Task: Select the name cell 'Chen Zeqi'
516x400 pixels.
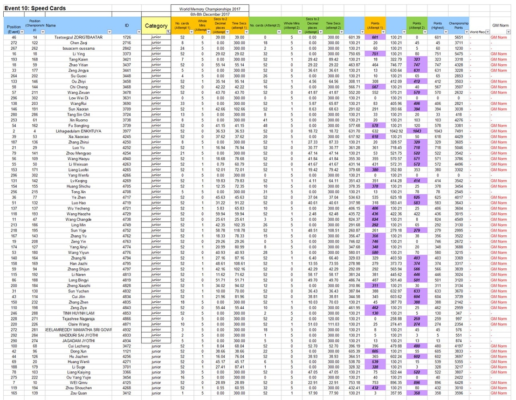Action: click(78, 43)
